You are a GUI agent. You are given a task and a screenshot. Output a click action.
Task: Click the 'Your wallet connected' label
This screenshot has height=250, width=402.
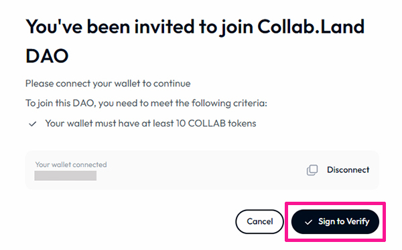coord(71,165)
